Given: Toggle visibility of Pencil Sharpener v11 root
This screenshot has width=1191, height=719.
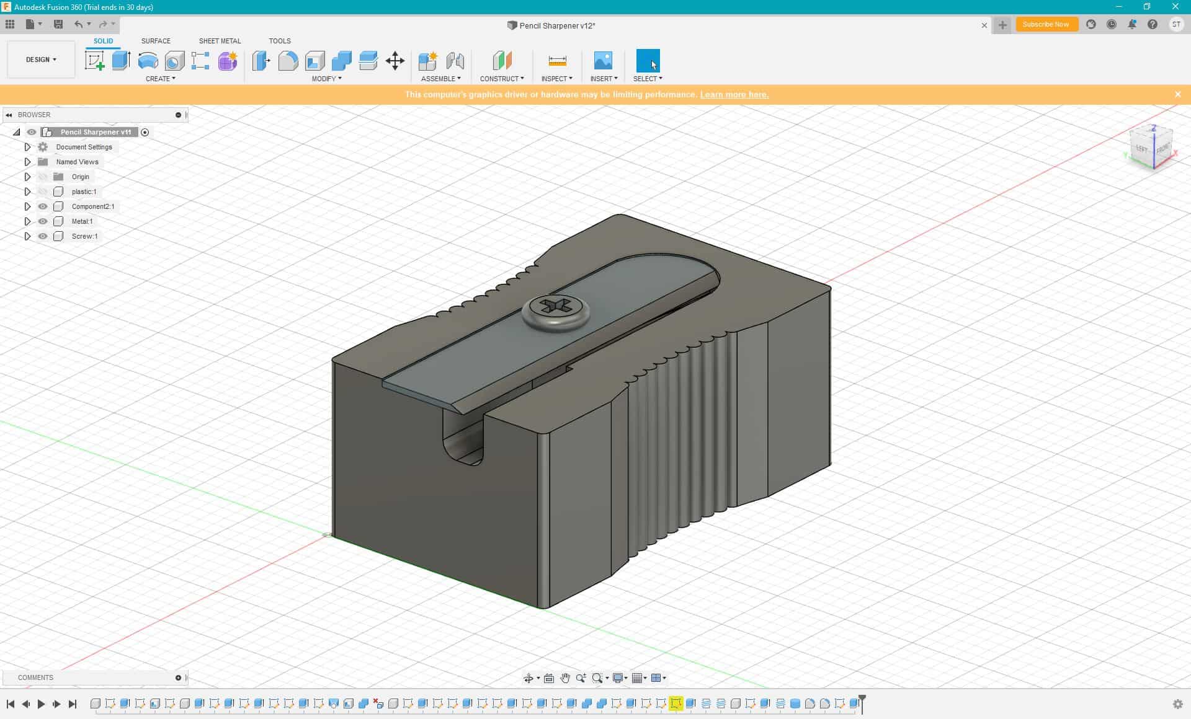Looking at the screenshot, I should (32, 132).
